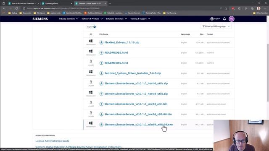Open Garmin Connect bookmark
Screen dimensions: 269x151
[133, 13]
